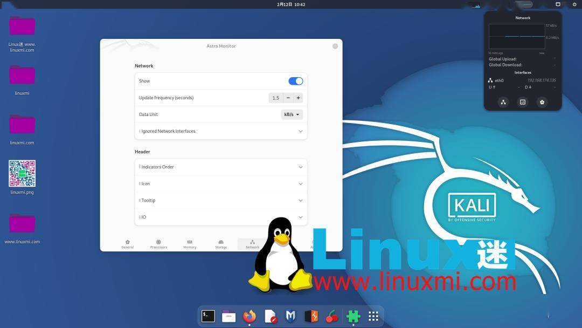The height and width of the screenshot is (328, 582).
Task: Decrease update frequency with the minus button
Action: [288, 98]
